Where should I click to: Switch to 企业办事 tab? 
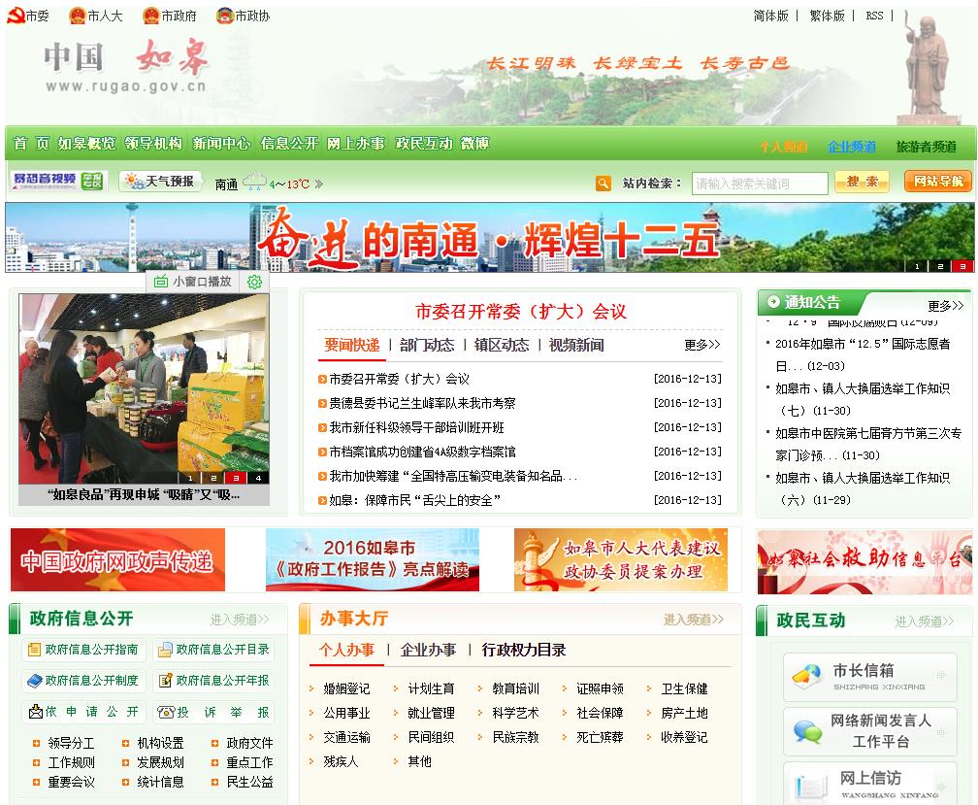coord(429,650)
